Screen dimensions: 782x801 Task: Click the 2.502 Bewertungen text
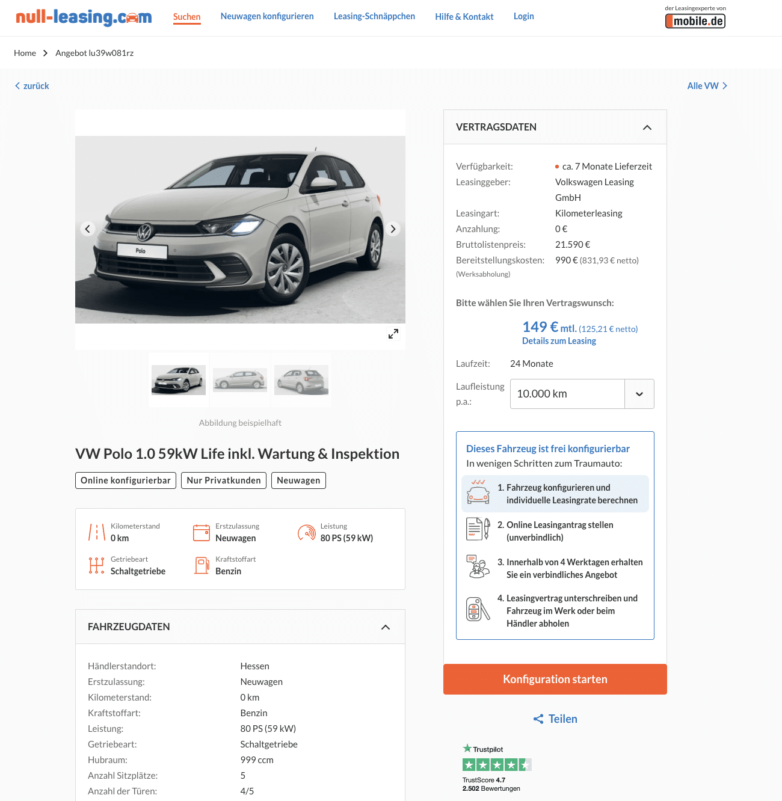pos(491,788)
